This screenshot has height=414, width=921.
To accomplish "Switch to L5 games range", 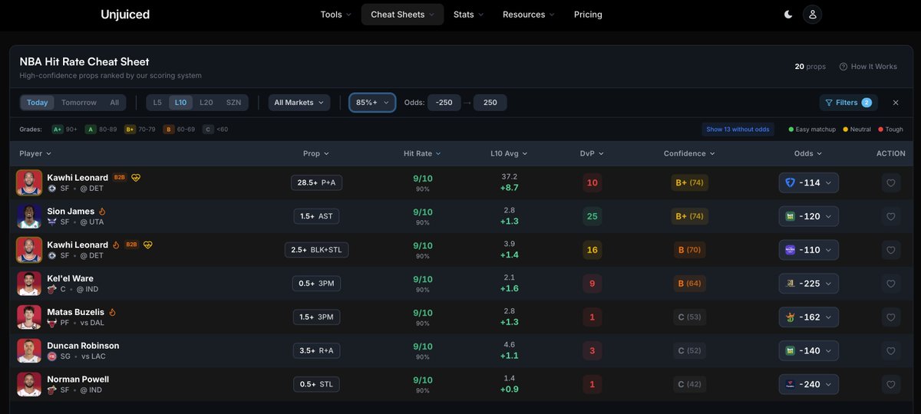I will [x=157, y=103].
